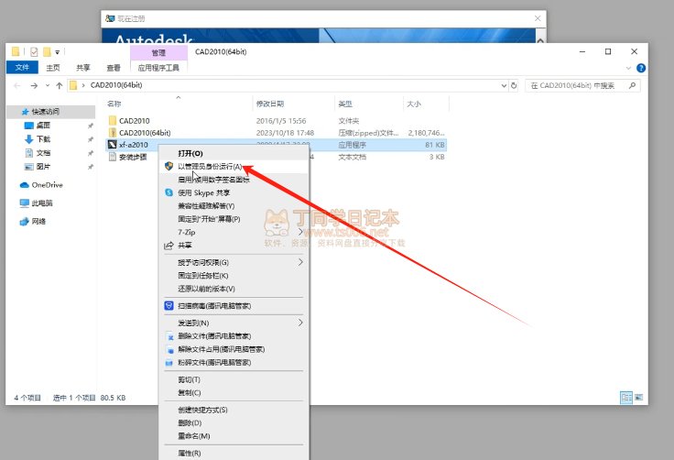The image size is (674, 460).
Task: Open the 共享 ribbon tab
Action: [x=83, y=68]
